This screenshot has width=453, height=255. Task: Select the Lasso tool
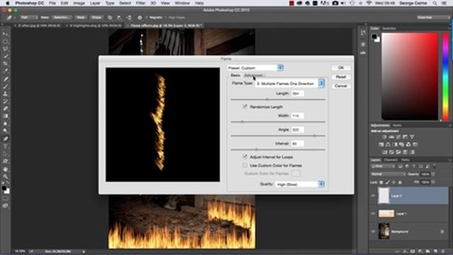pyautogui.click(x=5, y=49)
